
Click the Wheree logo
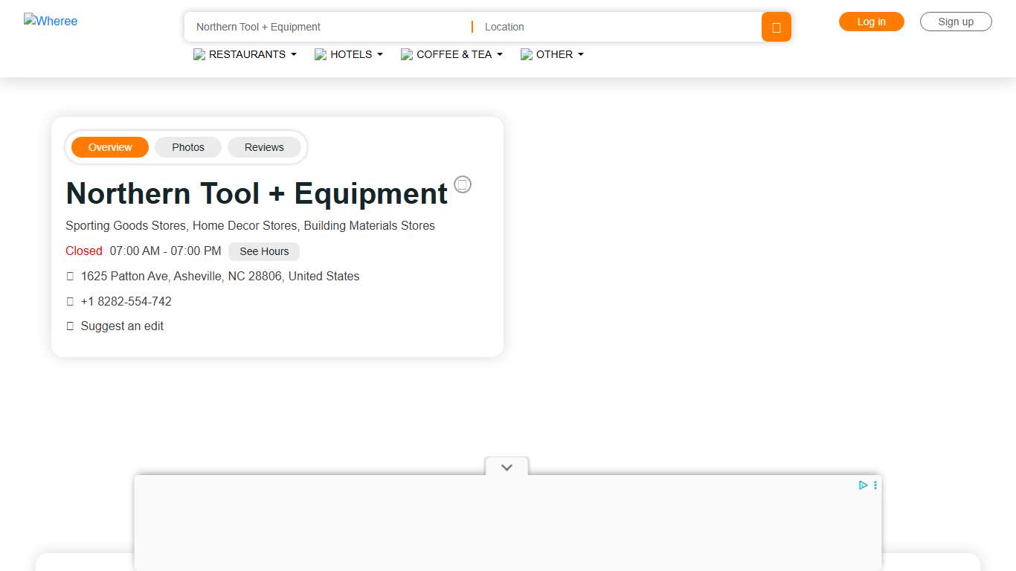click(x=51, y=21)
